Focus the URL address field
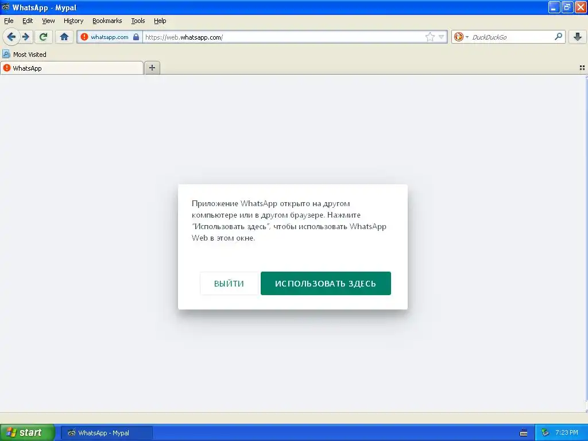 (x=284, y=37)
